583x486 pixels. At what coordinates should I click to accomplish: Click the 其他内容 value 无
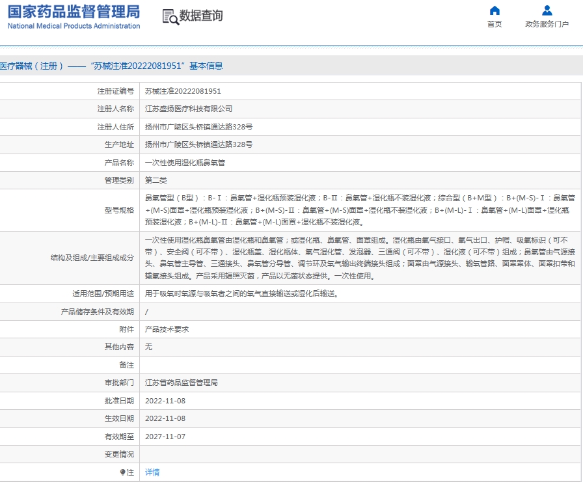click(148, 347)
